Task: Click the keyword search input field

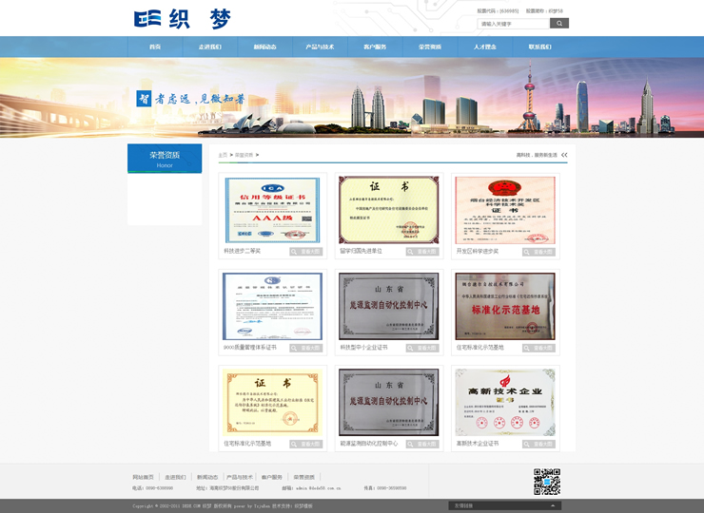Action: pyautogui.click(x=513, y=23)
